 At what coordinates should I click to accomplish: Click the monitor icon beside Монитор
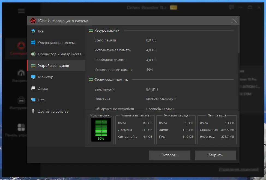[x=34, y=77]
